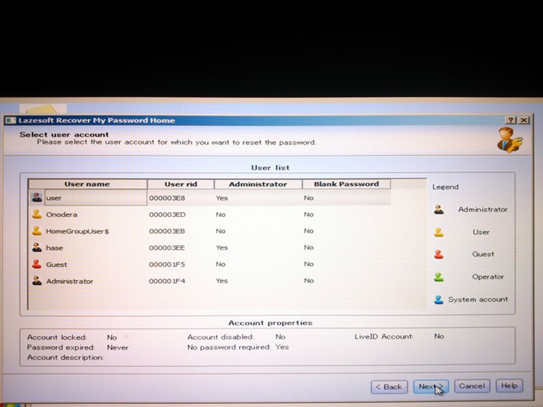
Task: Select the user account icon for 'user'
Action: (x=37, y=197)
